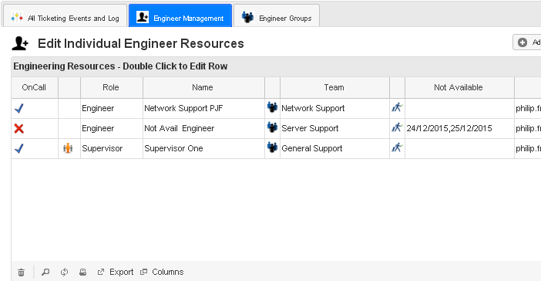Viewport: 541px width, 281px height.
Task: Click the trash delete icon in footer
Action: click(x=21, y=273)
